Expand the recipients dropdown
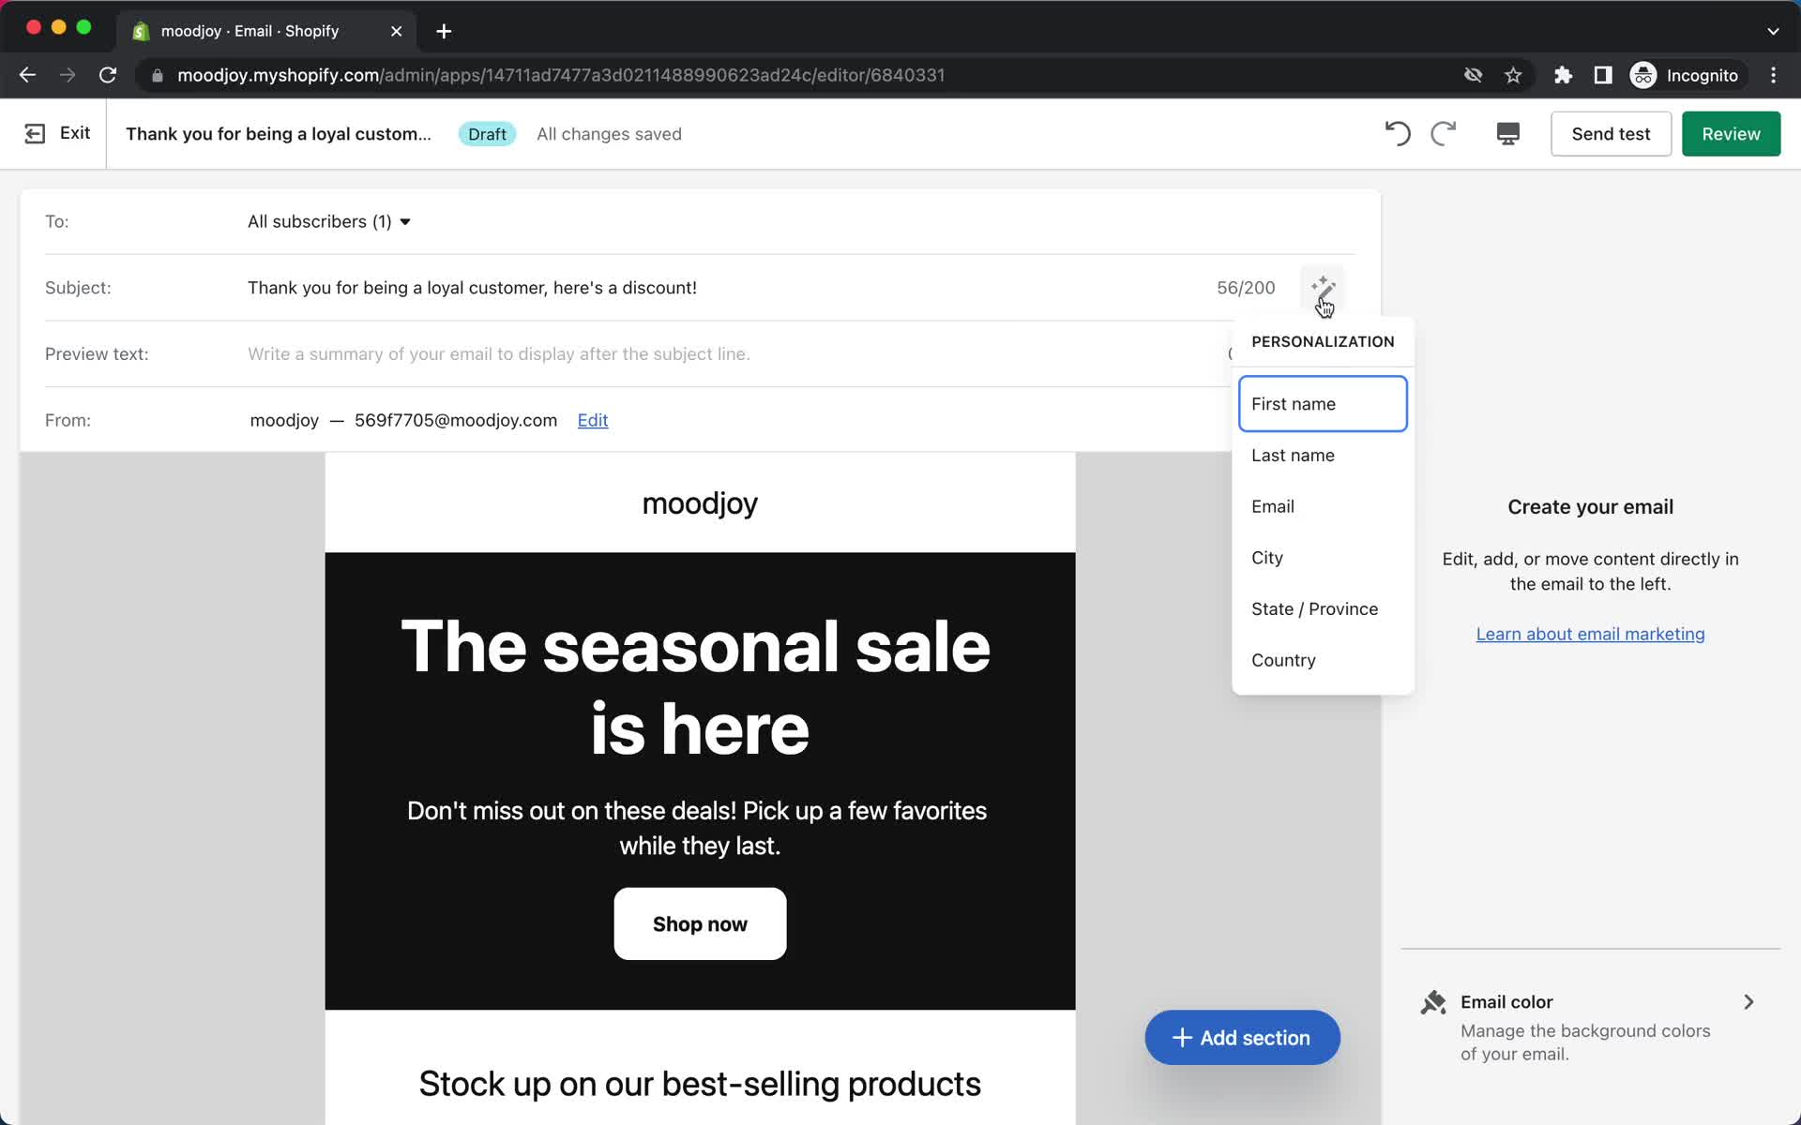This screenshot has height=1125, width=1801. 328,220
